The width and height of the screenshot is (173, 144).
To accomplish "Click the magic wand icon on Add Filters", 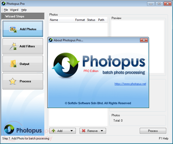I will [x=13, y=46].
